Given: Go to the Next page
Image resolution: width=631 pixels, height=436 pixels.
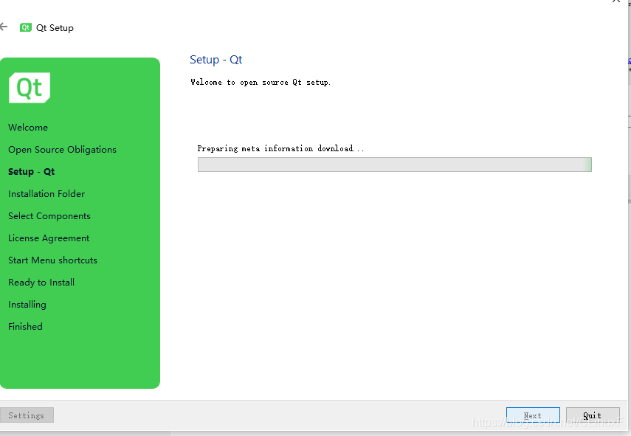Looking at the screenshot, I should click(533, 415).
